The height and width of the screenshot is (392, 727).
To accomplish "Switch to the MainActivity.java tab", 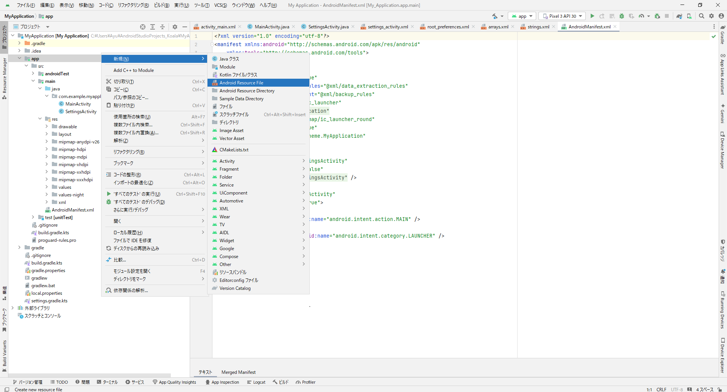I will pos(271,27).
